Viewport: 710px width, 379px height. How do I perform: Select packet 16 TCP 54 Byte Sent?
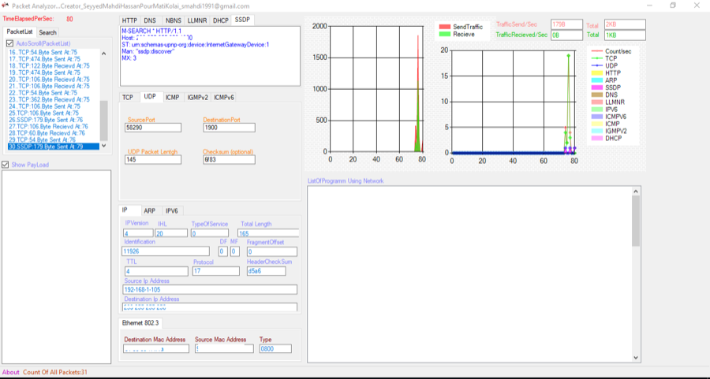pos(54,53)
